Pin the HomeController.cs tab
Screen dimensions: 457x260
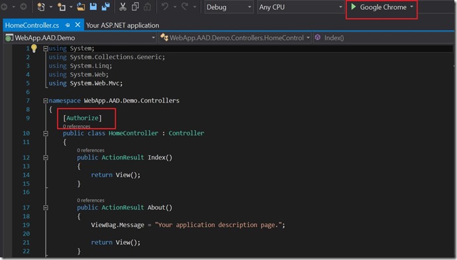pyautogui.click(x=68, y=25)
